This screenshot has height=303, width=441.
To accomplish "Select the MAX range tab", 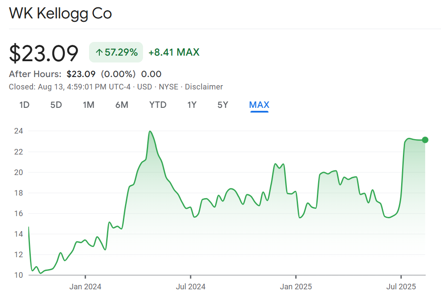I will coord(259,105).
